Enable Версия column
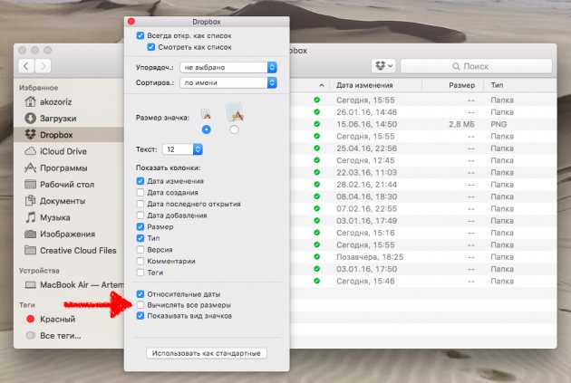The height and width of the screenshot is (383, 571). tap(140, 250)
